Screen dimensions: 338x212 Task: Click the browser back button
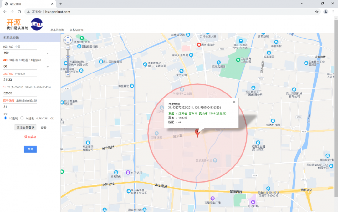[x=5, y=12]
